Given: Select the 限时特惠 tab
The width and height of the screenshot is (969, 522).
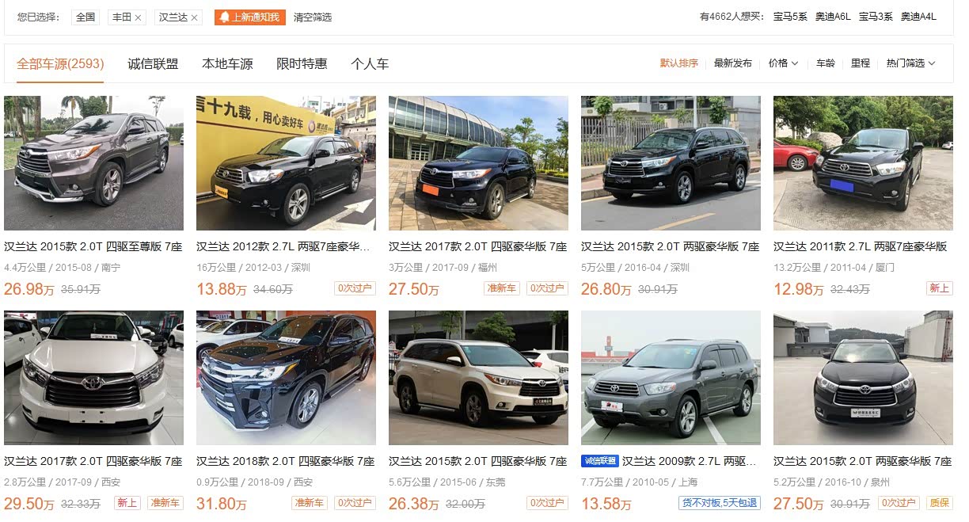Looking at the screenshot, I should pyautogui.click(x=302, y=64).
